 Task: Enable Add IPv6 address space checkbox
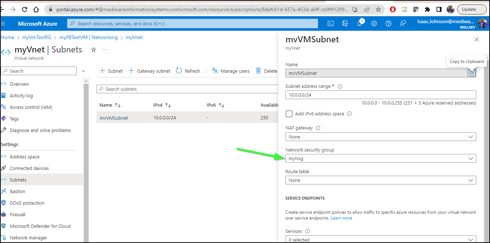pos(289,114)
